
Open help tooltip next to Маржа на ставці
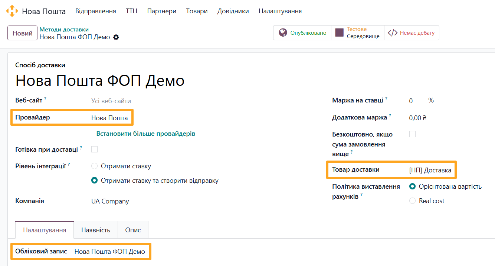[x=386, y=98]
